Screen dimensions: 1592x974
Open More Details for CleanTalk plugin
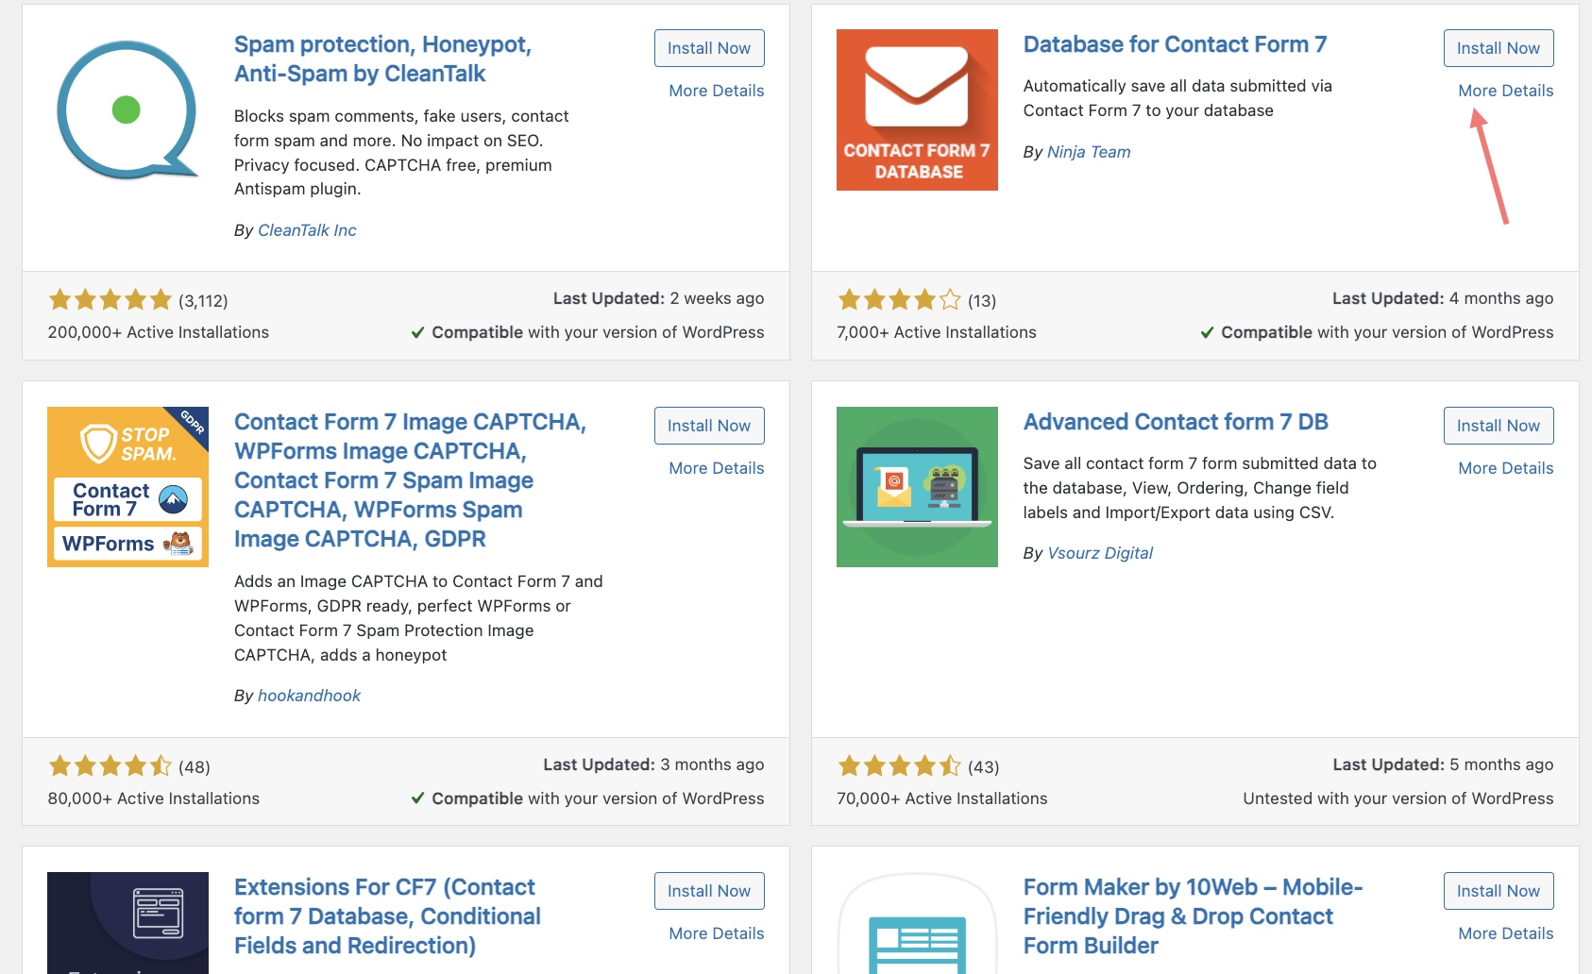[x=717, y=91]
